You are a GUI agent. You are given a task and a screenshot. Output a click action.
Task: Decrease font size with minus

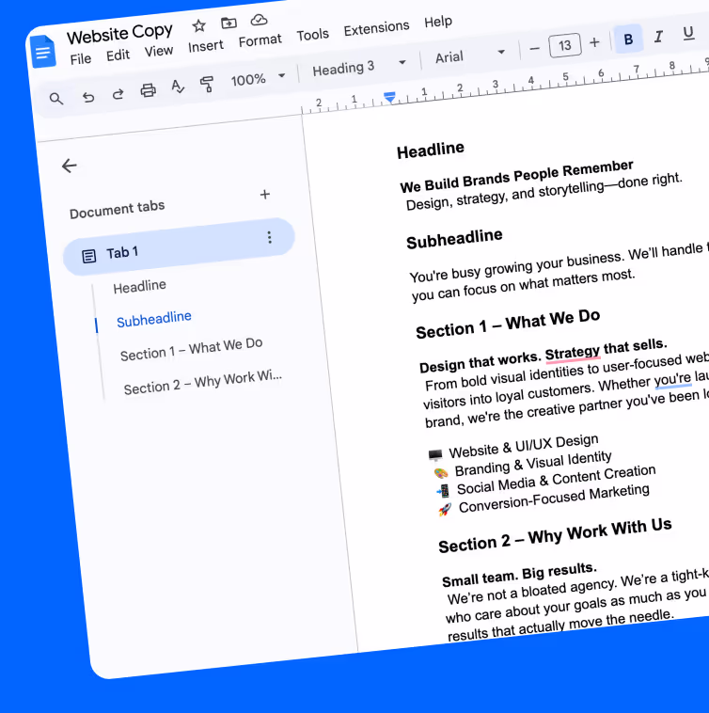pos(534,48)
